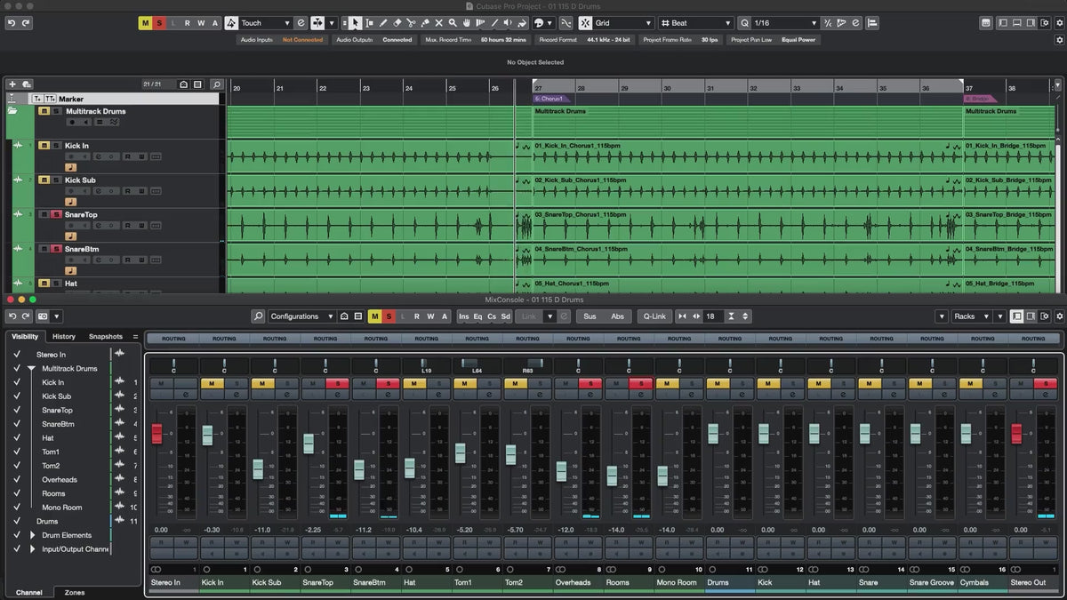Click the MixConsole channel search magnifier icon

click(258, 316)
